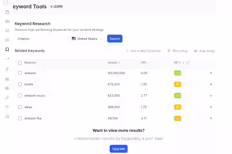Check the box for amazon fba keyword
This screenshot has width=232, height=154.
(x=20, y=118)
